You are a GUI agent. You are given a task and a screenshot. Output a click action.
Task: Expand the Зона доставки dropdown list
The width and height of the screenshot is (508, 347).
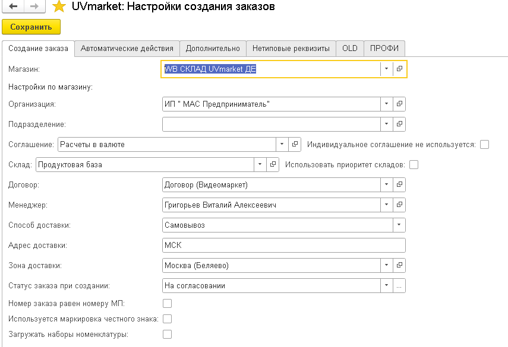pyautogui.click(x=387, y=265)
